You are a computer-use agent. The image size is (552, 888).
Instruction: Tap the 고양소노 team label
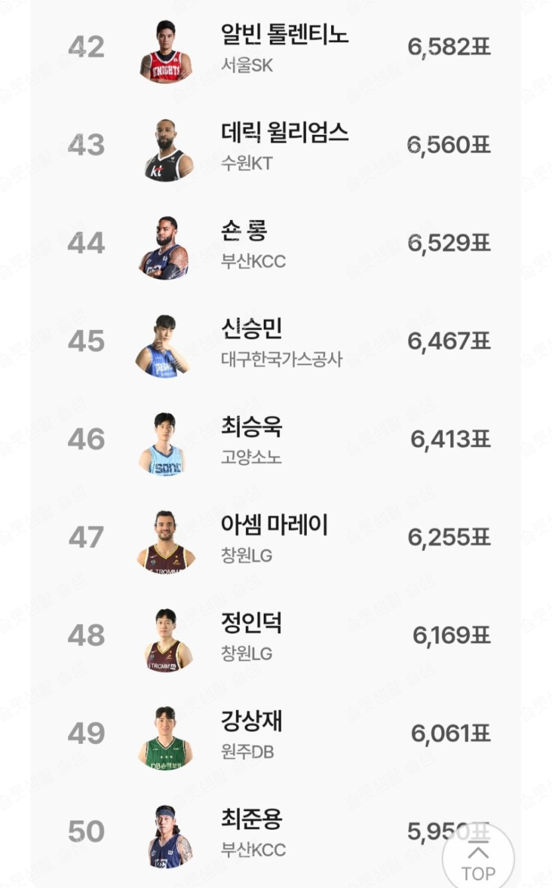click(251, 458)
